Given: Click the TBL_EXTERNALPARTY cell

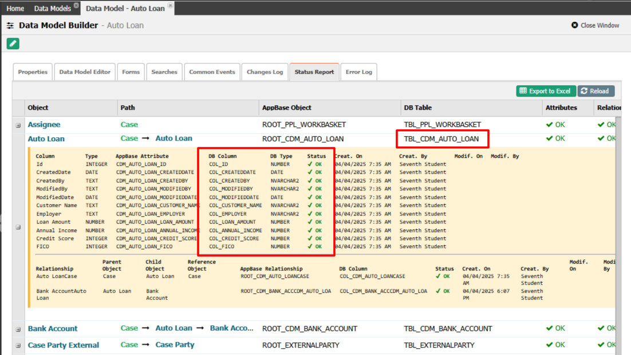Looking at the screenshot, I should coord(439,345).
